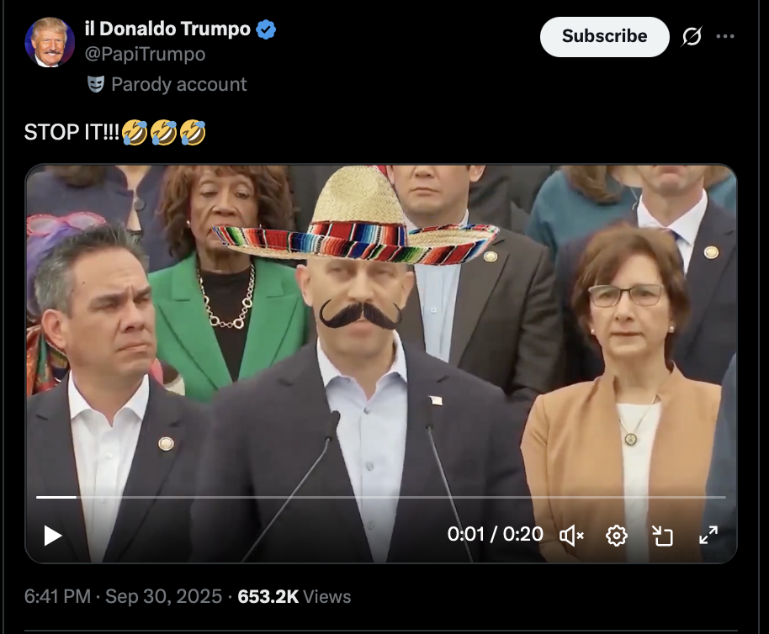Enable picture-in-picture mode for video
Image resolution: width=769 pixels, height=634 pixels.
tap(663, 536)
